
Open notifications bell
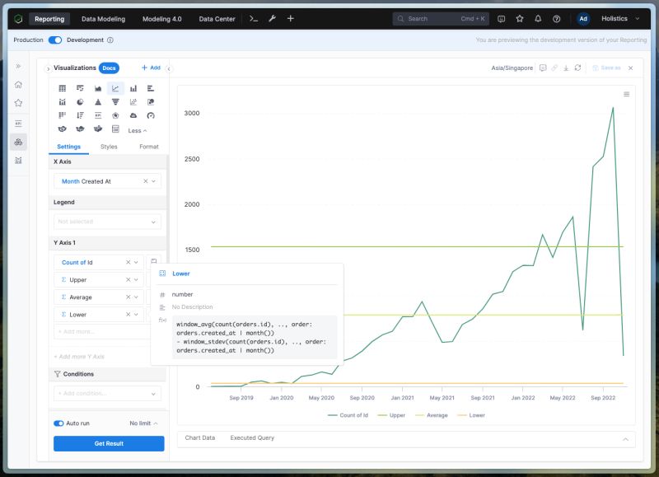pyautogui.click(x=538, y=18)
